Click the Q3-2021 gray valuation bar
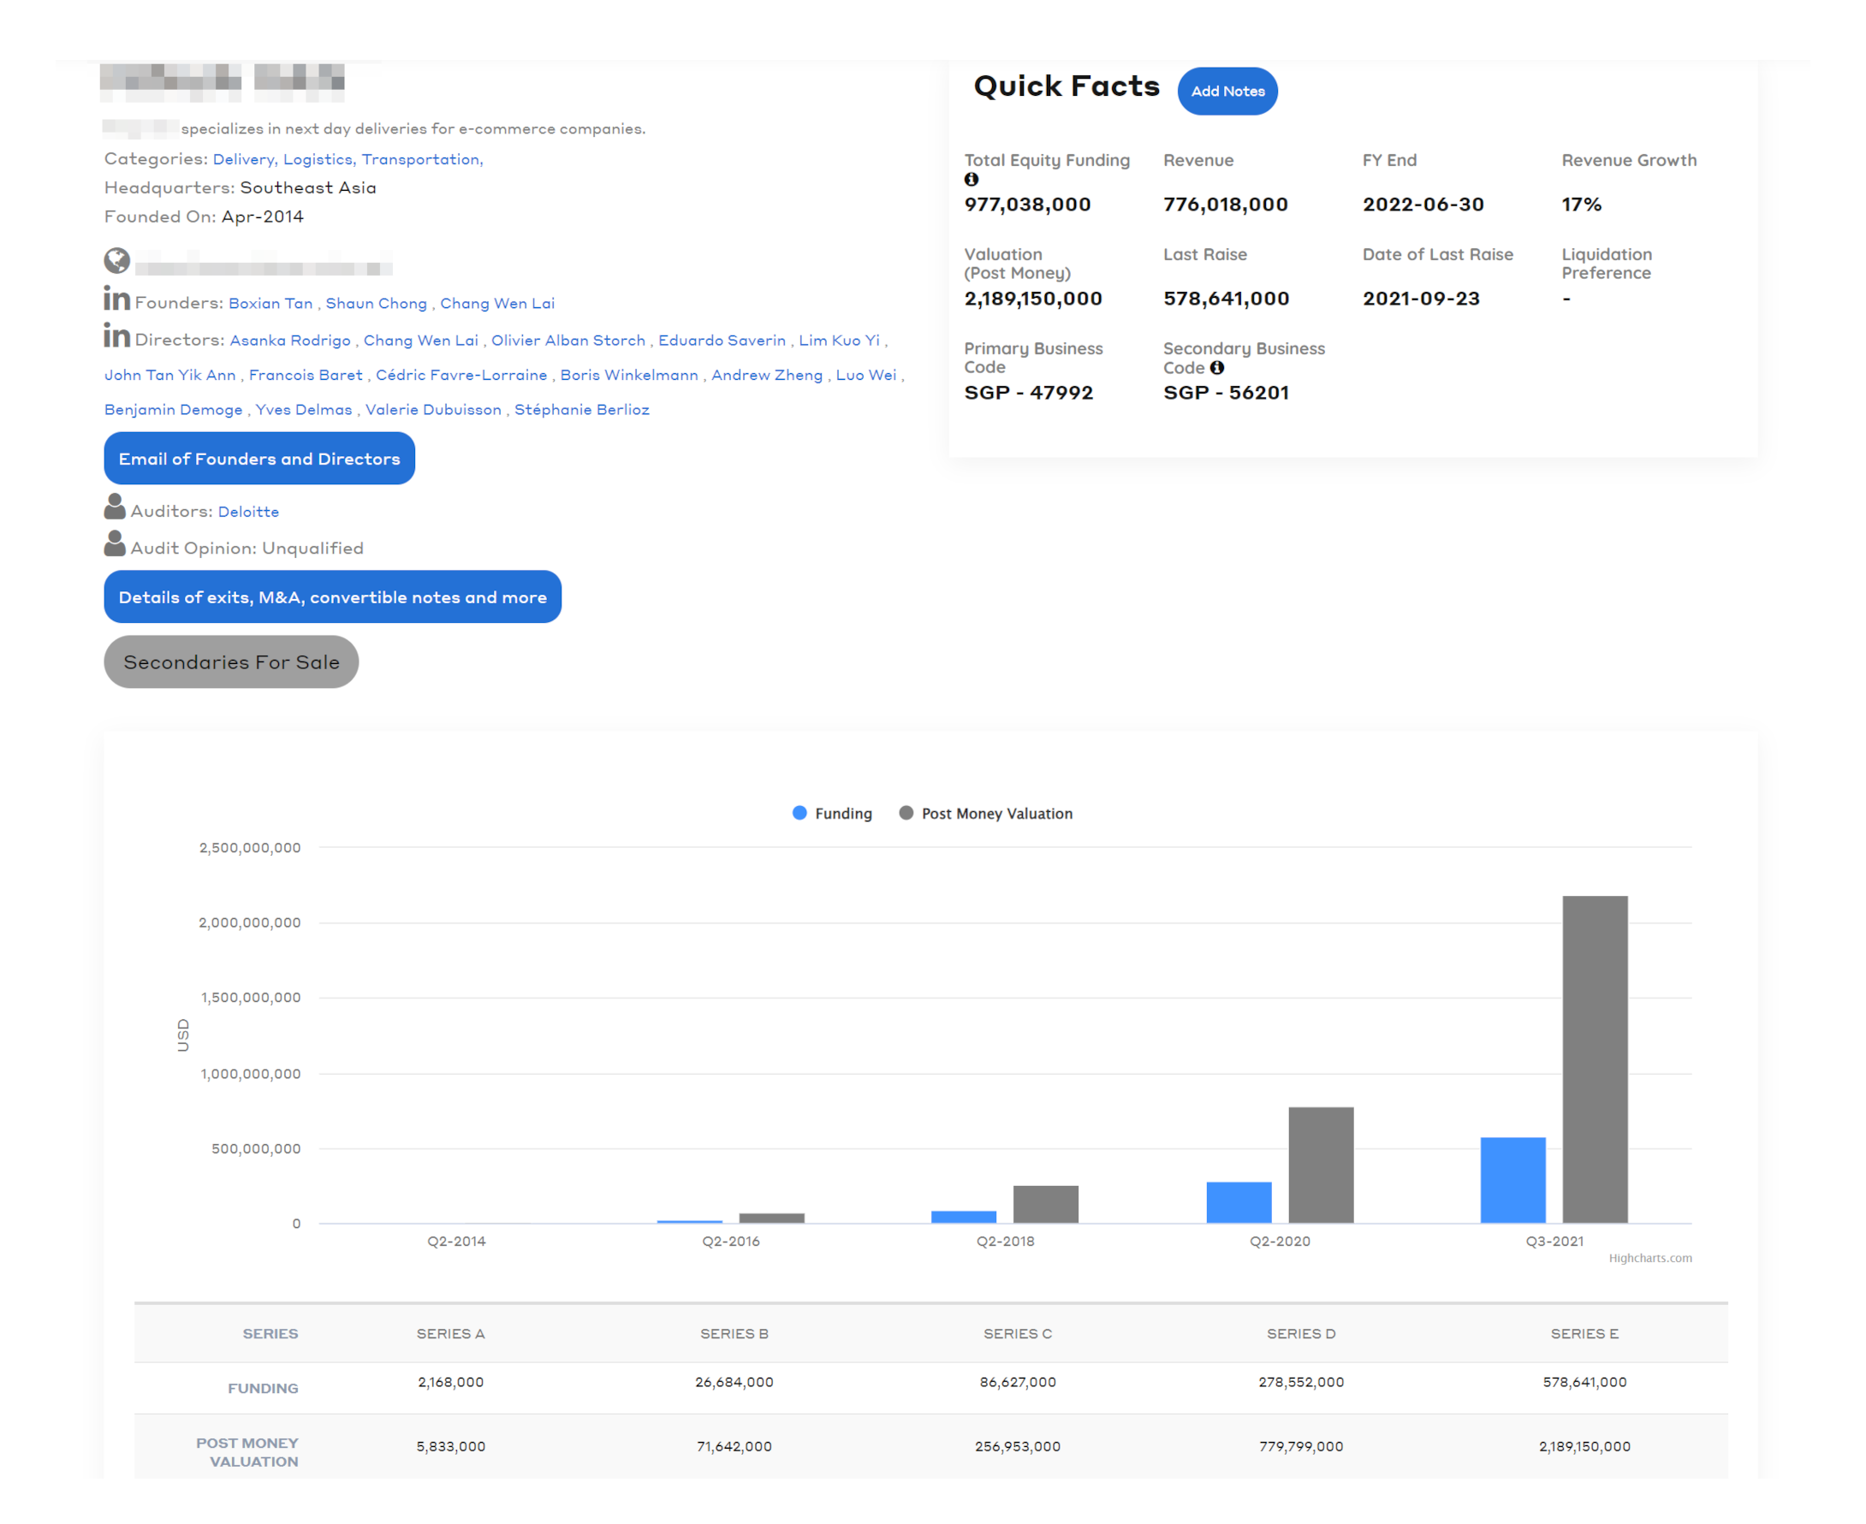The image size is (1866, 1524). (x=1595, y=1058)
